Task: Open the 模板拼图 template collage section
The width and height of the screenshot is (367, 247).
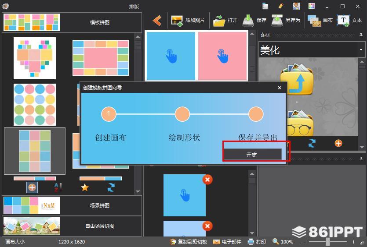Action: tap(72, 22)
